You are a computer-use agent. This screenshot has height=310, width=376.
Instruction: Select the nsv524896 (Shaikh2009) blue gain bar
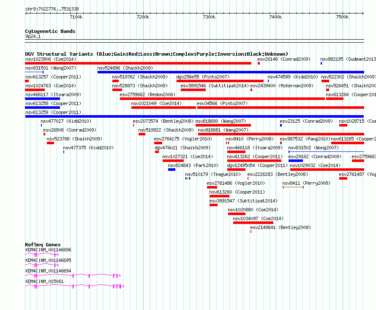pos(231,72)
